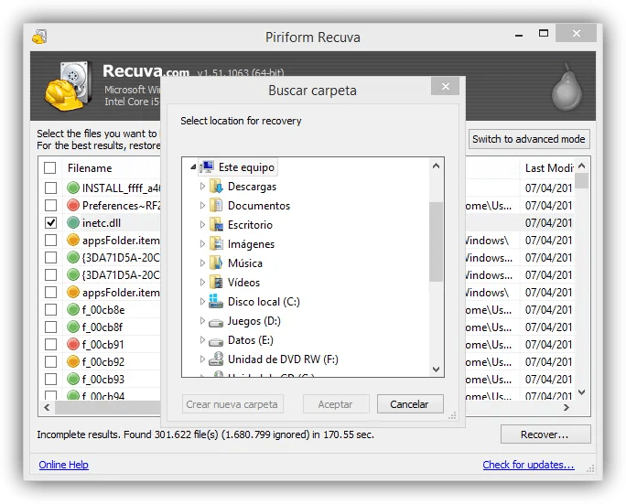Expand the Disco local (C:) node
The width and height of the screenshot is (626, 504).
202,301
